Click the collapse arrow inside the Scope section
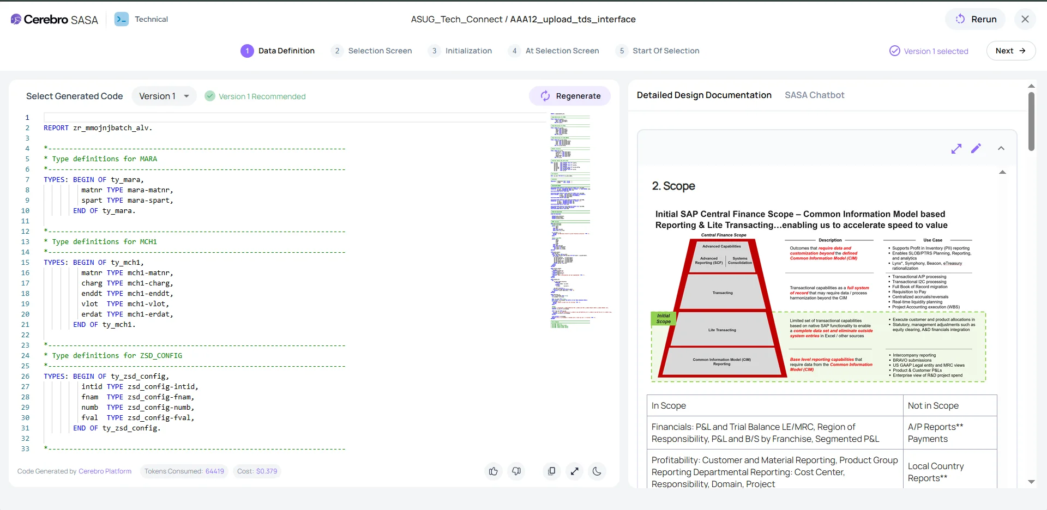This screenshot has height=510, width=1047. coord(1003,172)
